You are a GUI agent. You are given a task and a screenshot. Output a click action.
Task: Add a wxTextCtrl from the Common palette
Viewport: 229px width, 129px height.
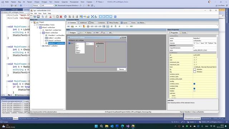click(80, 27)
